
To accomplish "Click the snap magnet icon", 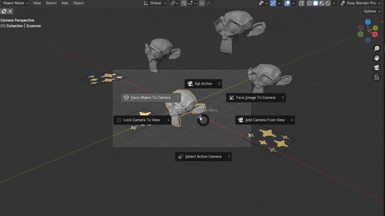I will [184, 3].
